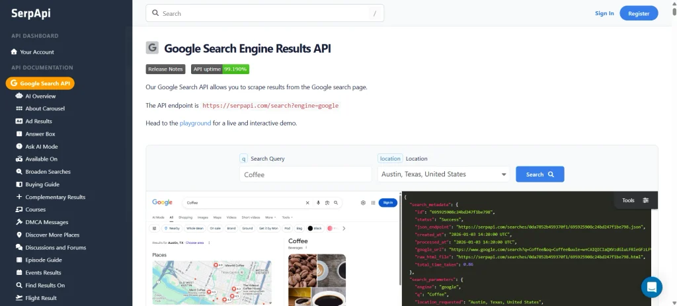This screenshot has width=677, height=306.
Task: Click Lens image search icon in preview
Action: pyautogui.click(x=327, y=203)
